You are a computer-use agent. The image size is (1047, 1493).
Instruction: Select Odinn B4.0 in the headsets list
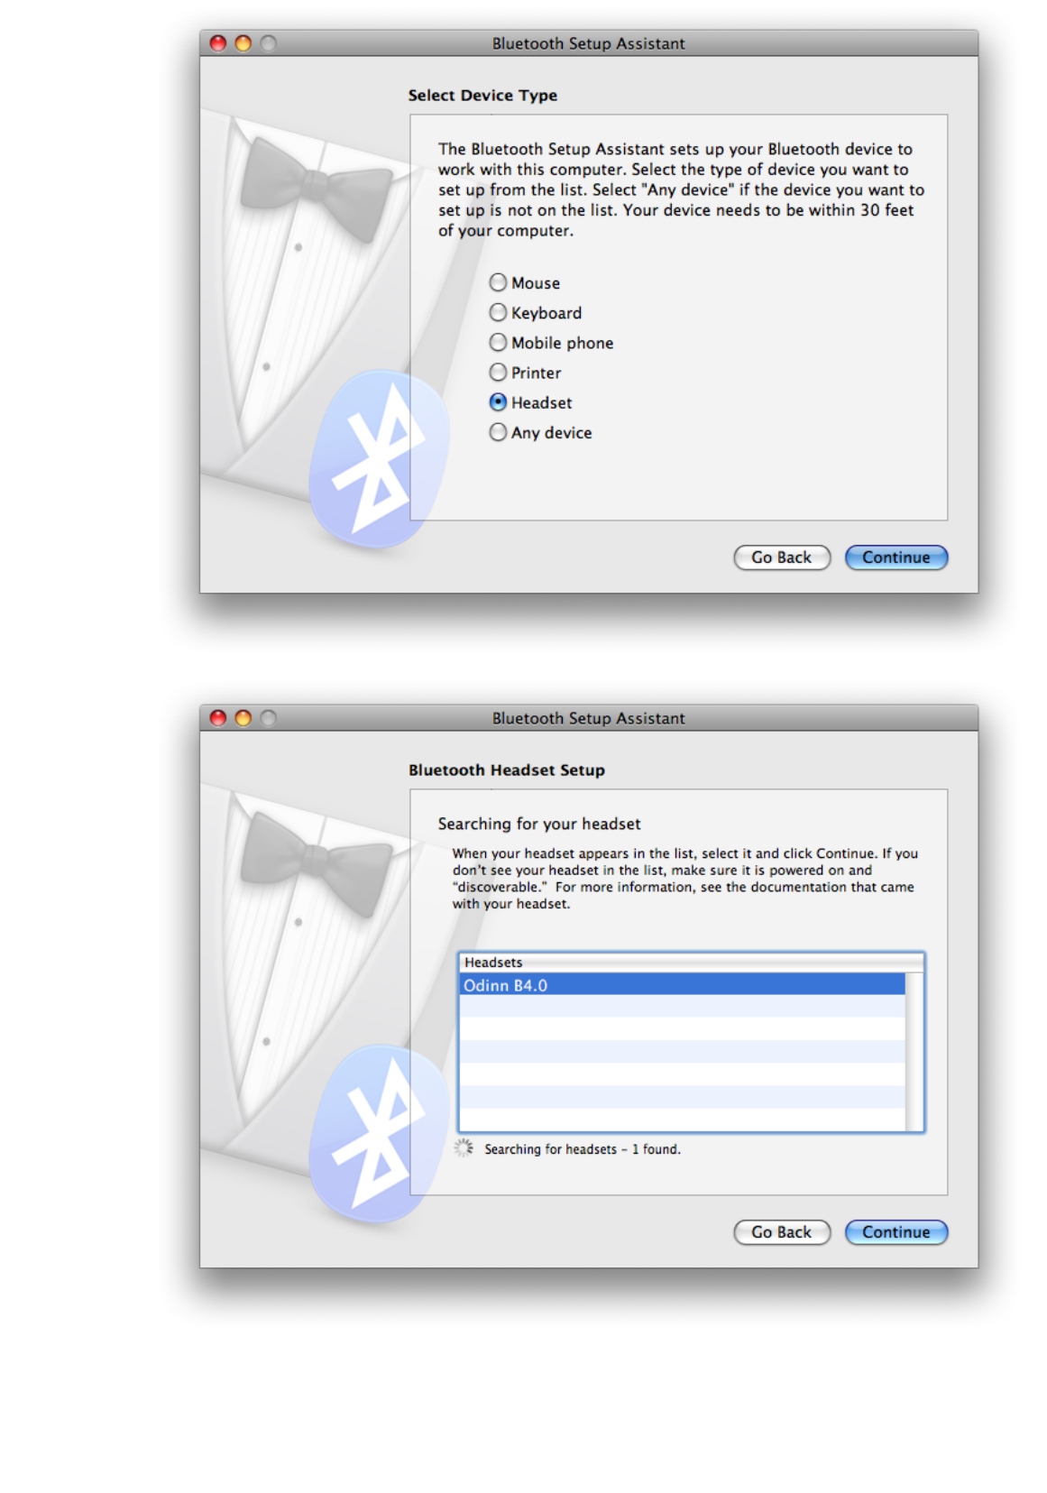[682, 985]
